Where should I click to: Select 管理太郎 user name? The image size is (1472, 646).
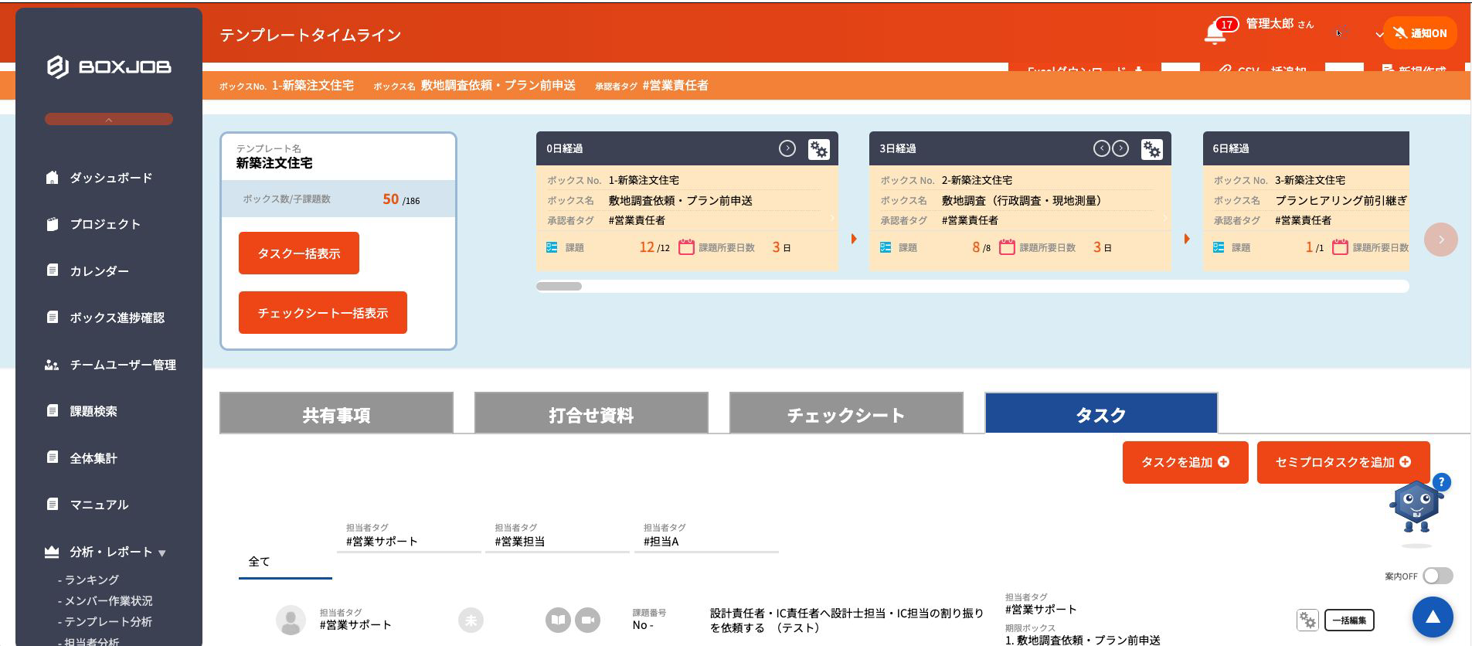pos(1270,24)
